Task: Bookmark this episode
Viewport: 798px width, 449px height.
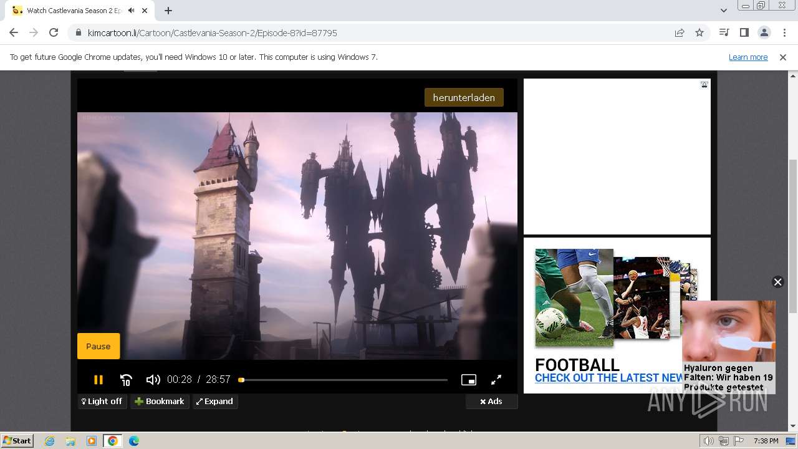Action: (160, 401)
